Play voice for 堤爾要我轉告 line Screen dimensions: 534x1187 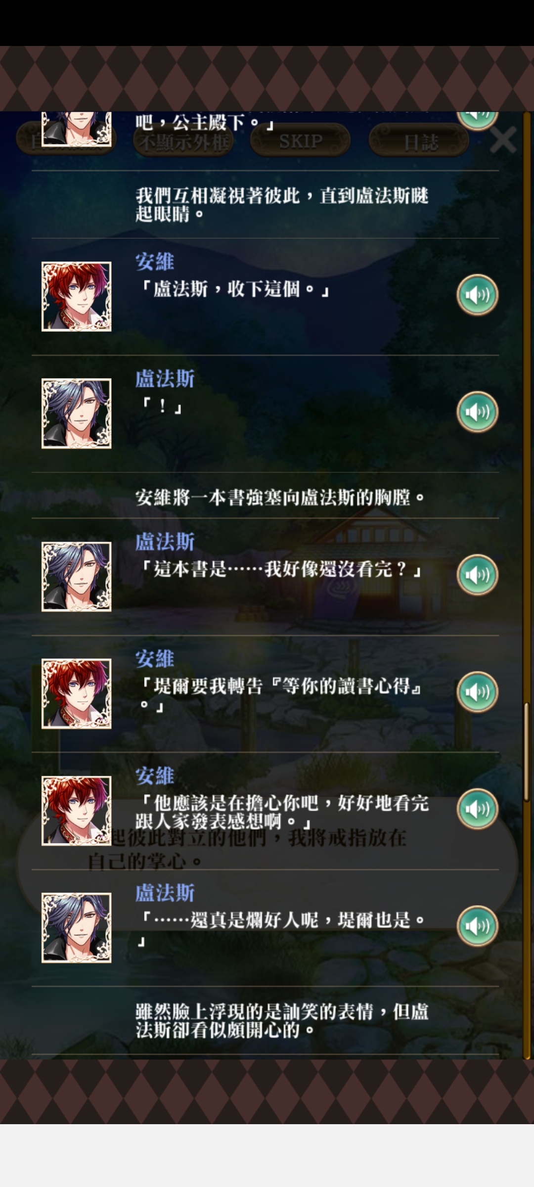click(x=477, y=692)
